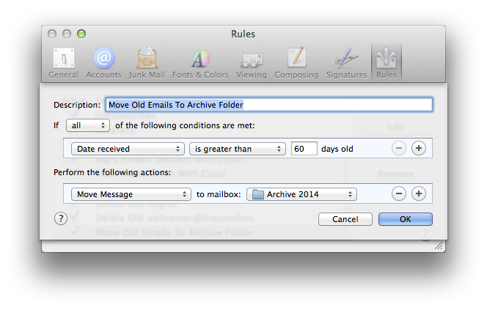Select the Rules toolbar tab
487x310 pixels.
387,63
